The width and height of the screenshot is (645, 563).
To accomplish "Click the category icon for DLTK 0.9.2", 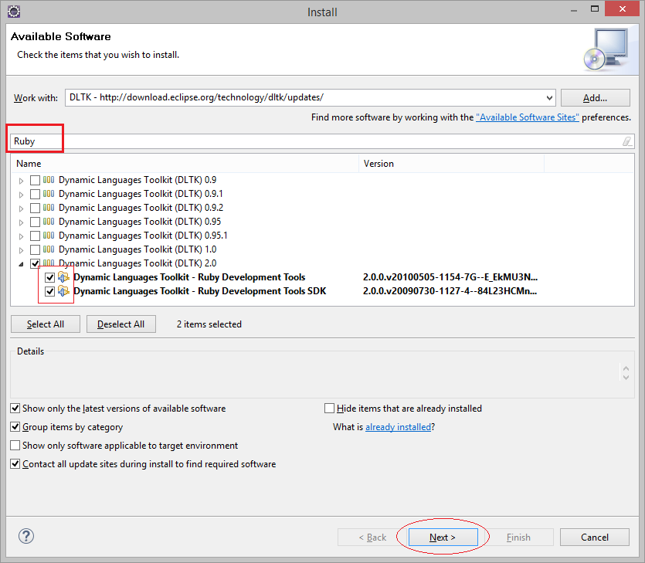I will (x=49, y=208).
